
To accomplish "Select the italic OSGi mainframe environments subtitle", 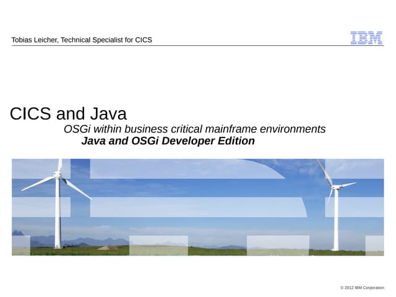I will [x=194, y=129].
